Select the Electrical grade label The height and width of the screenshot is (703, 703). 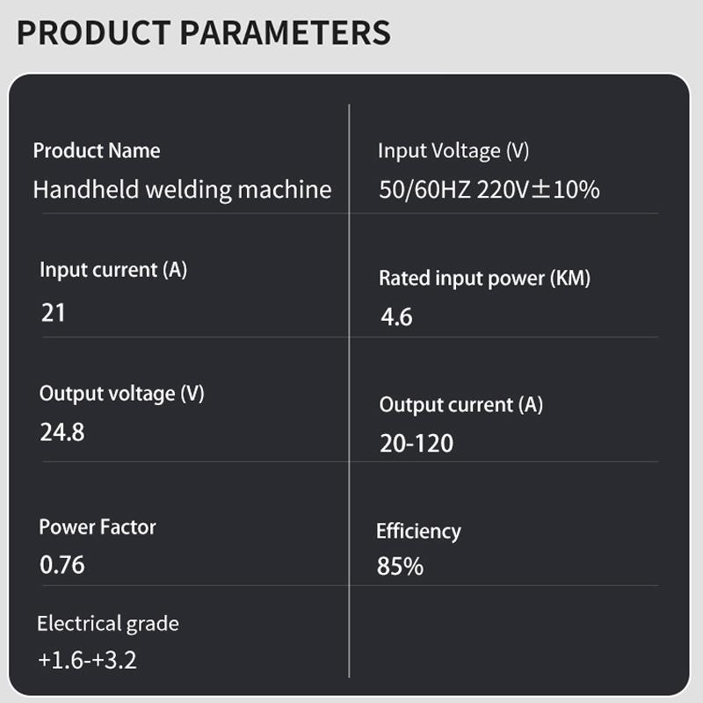[108, 623]
